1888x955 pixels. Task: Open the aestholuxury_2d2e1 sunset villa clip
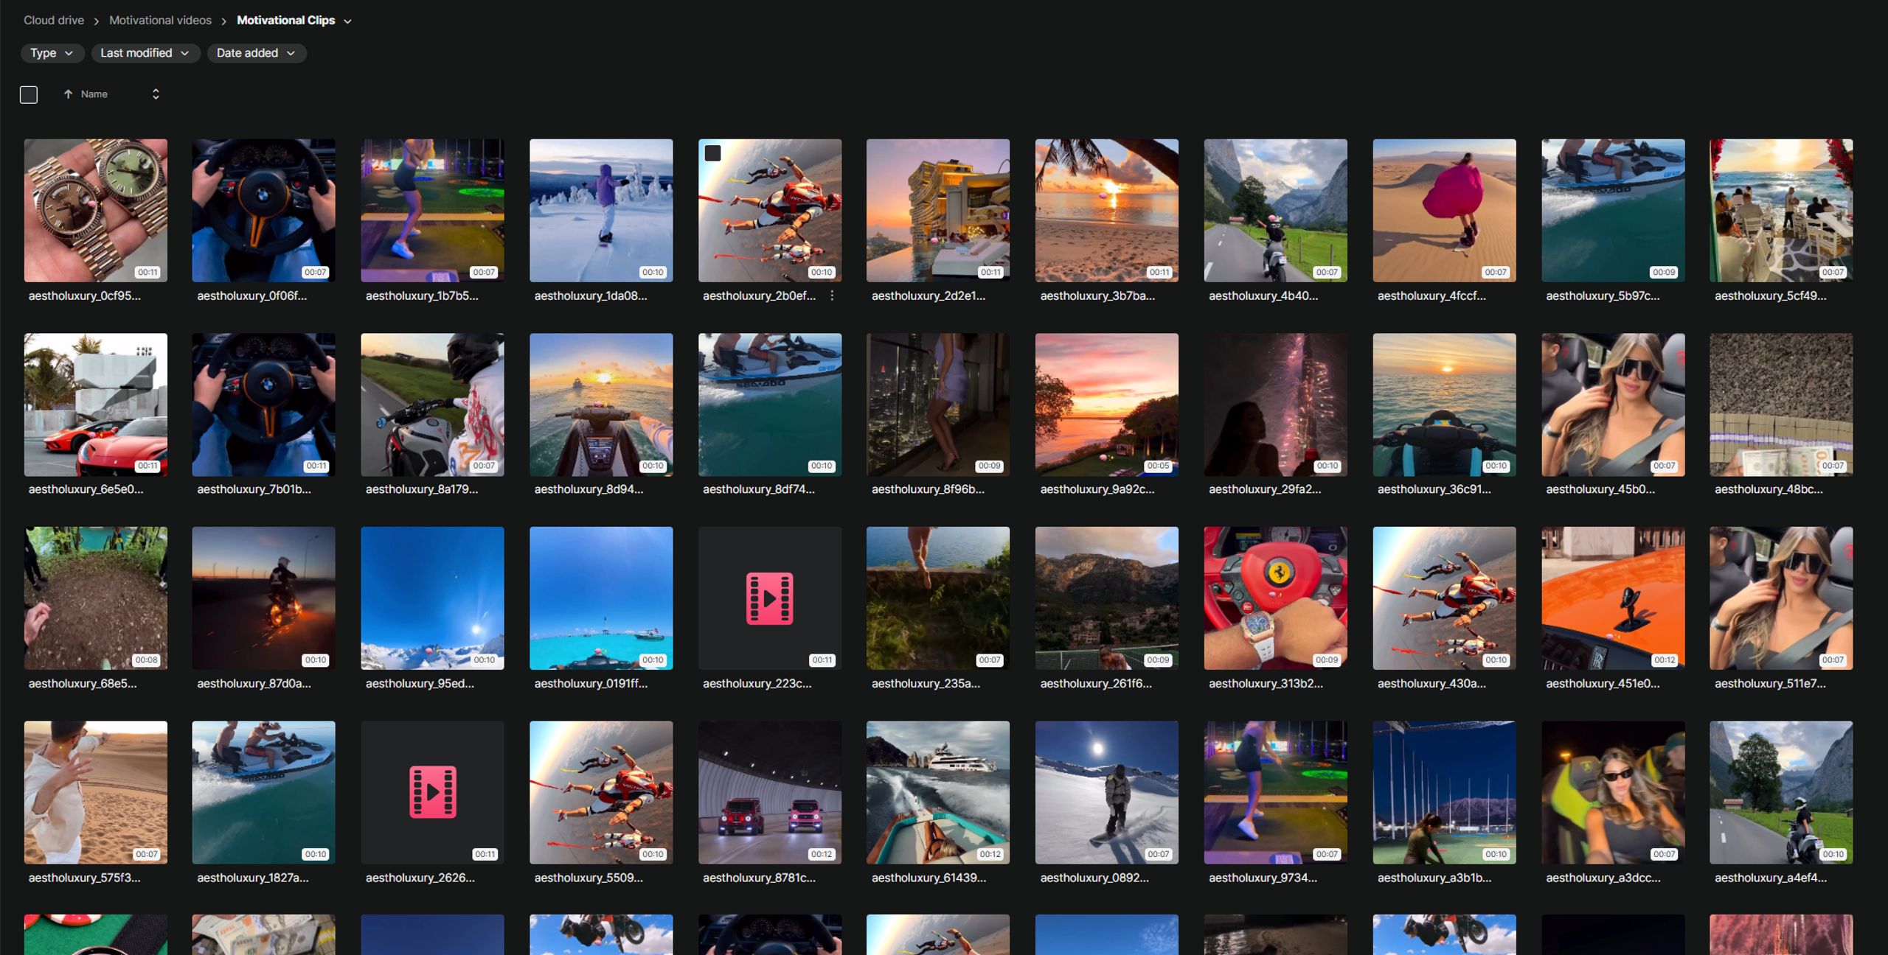point(938,211)
